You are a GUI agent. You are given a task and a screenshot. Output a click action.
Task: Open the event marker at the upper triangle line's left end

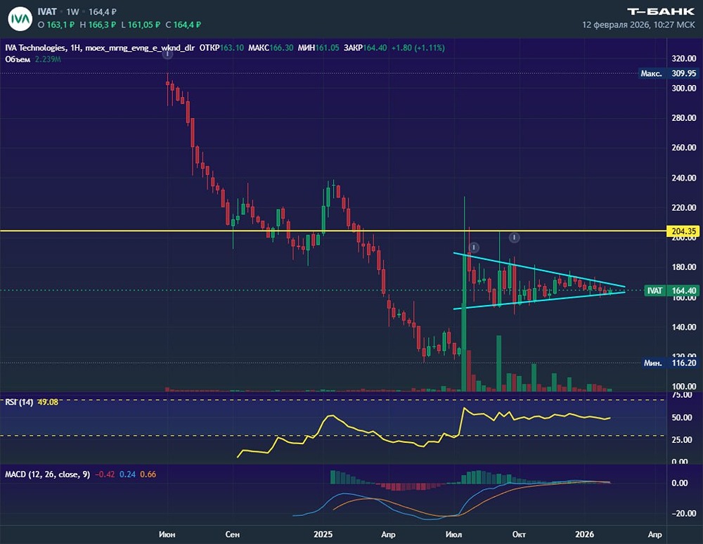click(473, 247)
